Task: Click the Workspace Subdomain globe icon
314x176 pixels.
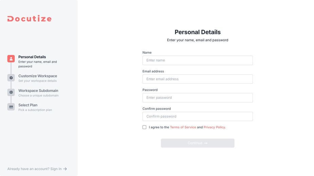Action: (11, 92)
